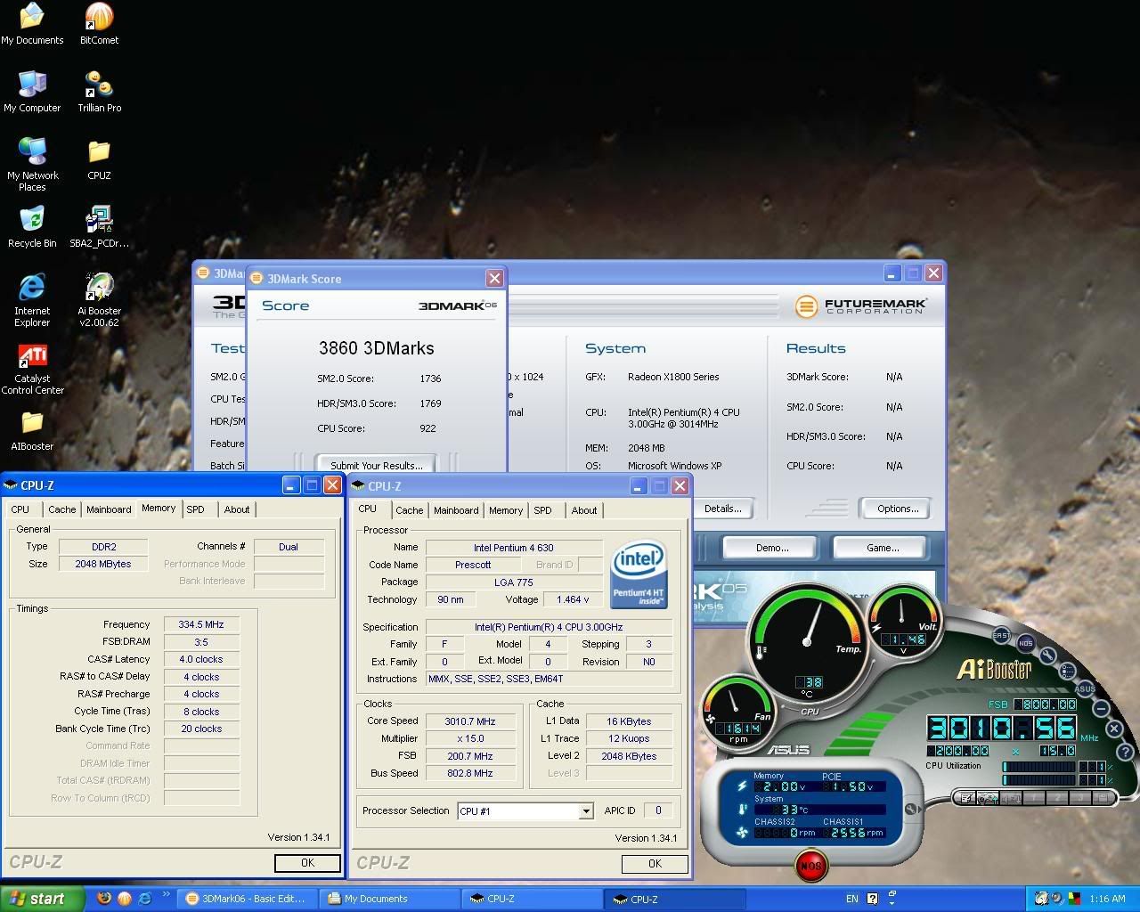Click the red NOS button in AiBooster
This screenshot has height=912, width=1140.
[810, 865]
